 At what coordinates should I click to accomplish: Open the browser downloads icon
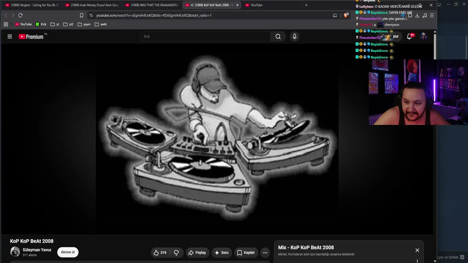tap(417, 15)
